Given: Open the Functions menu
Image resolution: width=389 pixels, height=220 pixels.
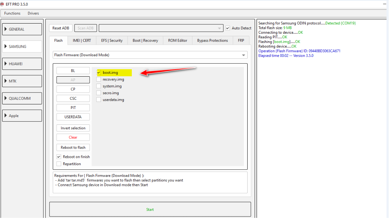Looking at the screenshot, I should click(12, 13).
